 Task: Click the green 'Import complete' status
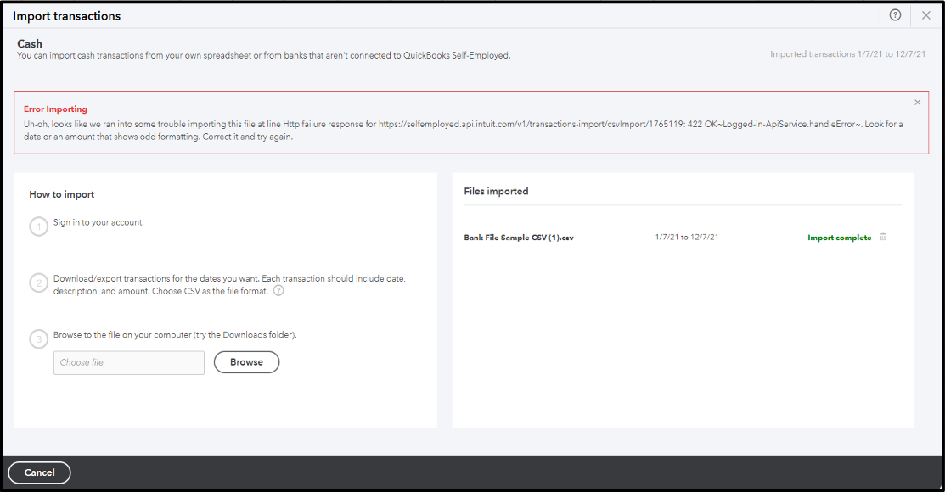tap(839, 238)
